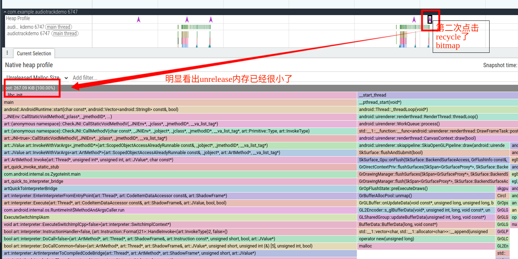The height and width of the screenshot is (259, 518).
Task: Select the InstructionHandler HandleInvoke frame
Action: click(180, 232)
